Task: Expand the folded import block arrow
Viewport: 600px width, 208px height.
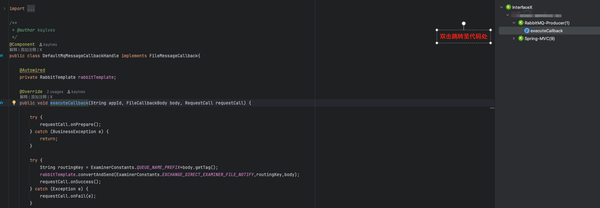Action: 4,9
